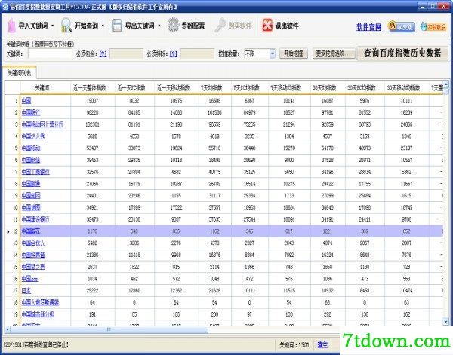Viewport: 453px width, 355px height.
Task: Click the key icon for 购买软件
Action: 220,25
